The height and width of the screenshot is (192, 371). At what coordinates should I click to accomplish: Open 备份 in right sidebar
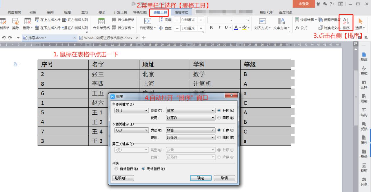pos(364,154)
